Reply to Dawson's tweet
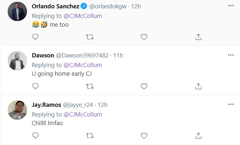The height and width of the screenshot is (145, 240). click(36, 86)
